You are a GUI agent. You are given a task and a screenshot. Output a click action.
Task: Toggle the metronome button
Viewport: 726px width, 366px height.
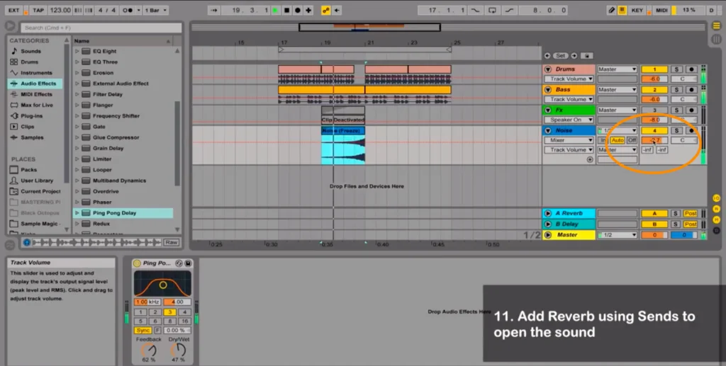pos(128,10)
